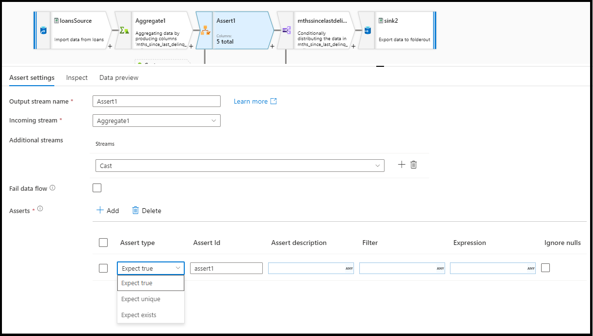Choose Expect unique from Assert type dropdown
593x336 pixels.
(141, 299)
